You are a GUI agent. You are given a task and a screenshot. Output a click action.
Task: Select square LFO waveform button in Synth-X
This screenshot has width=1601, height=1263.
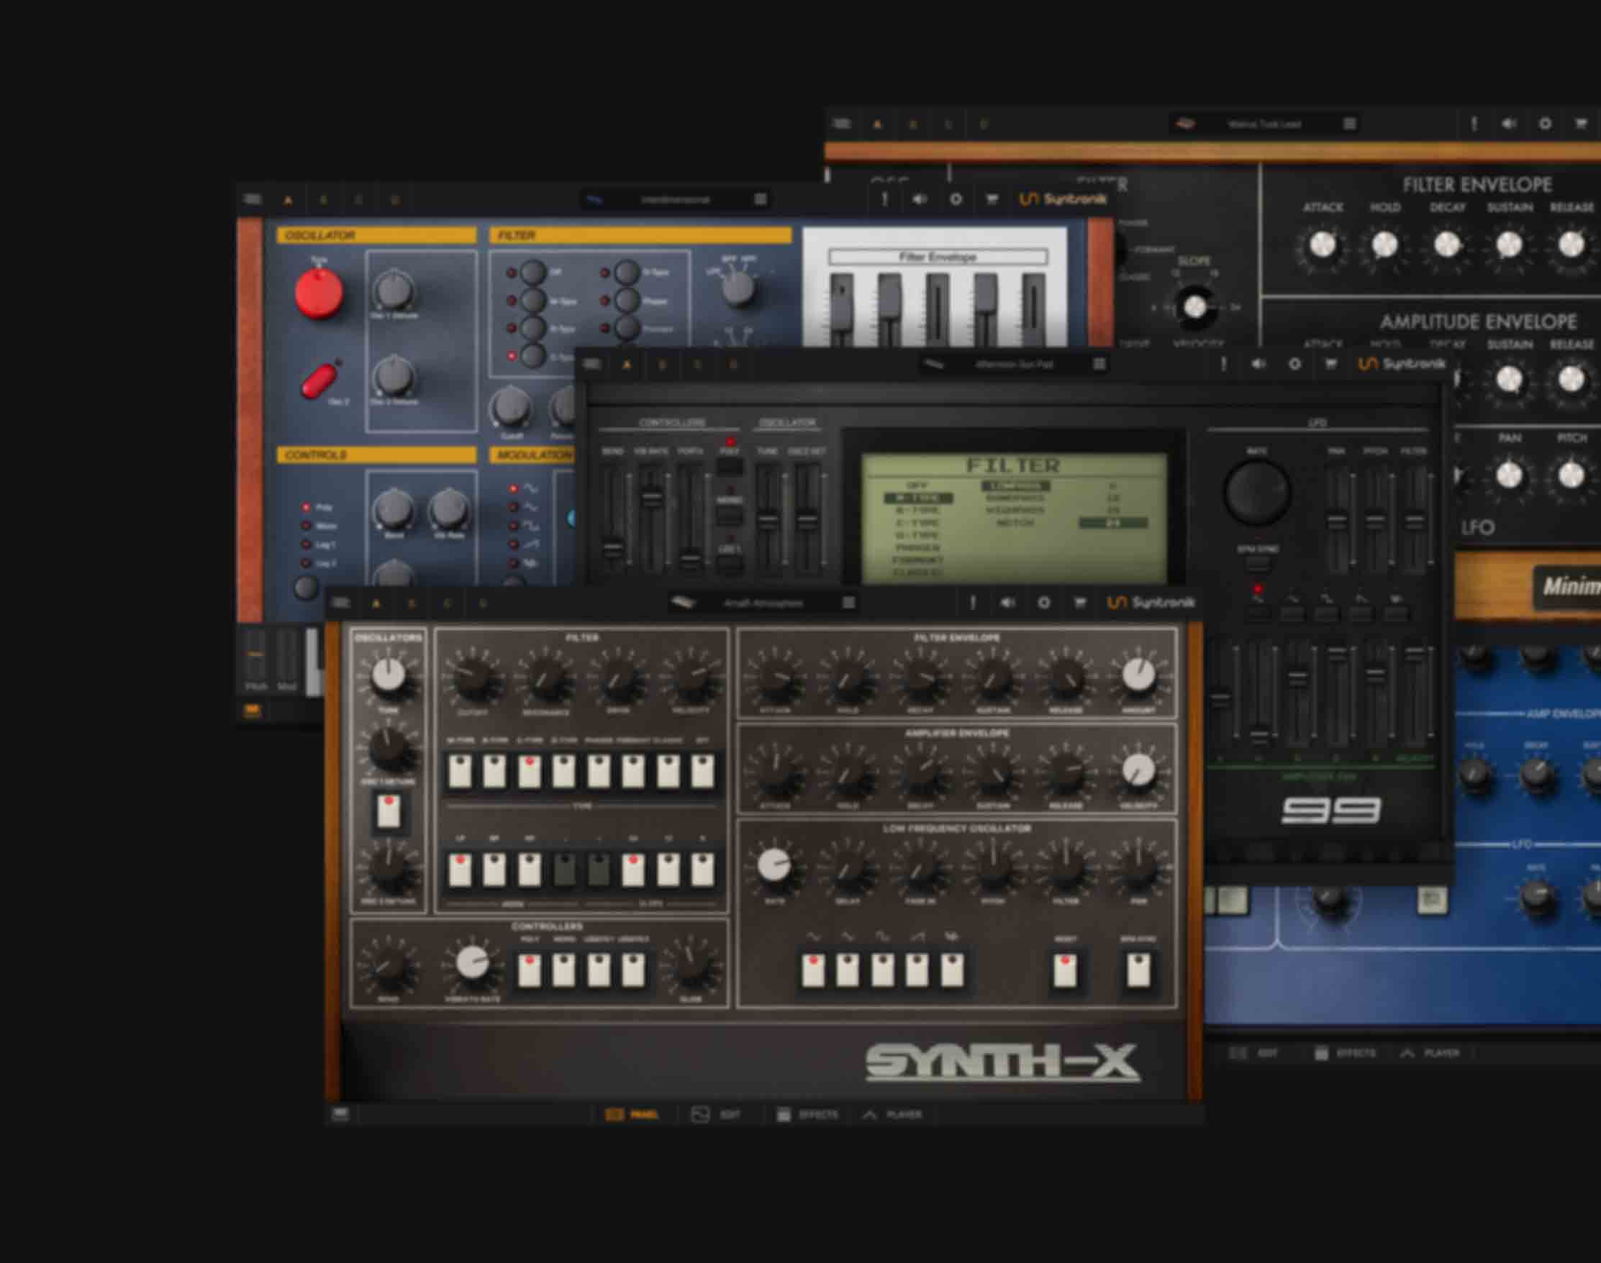point(883,970)
